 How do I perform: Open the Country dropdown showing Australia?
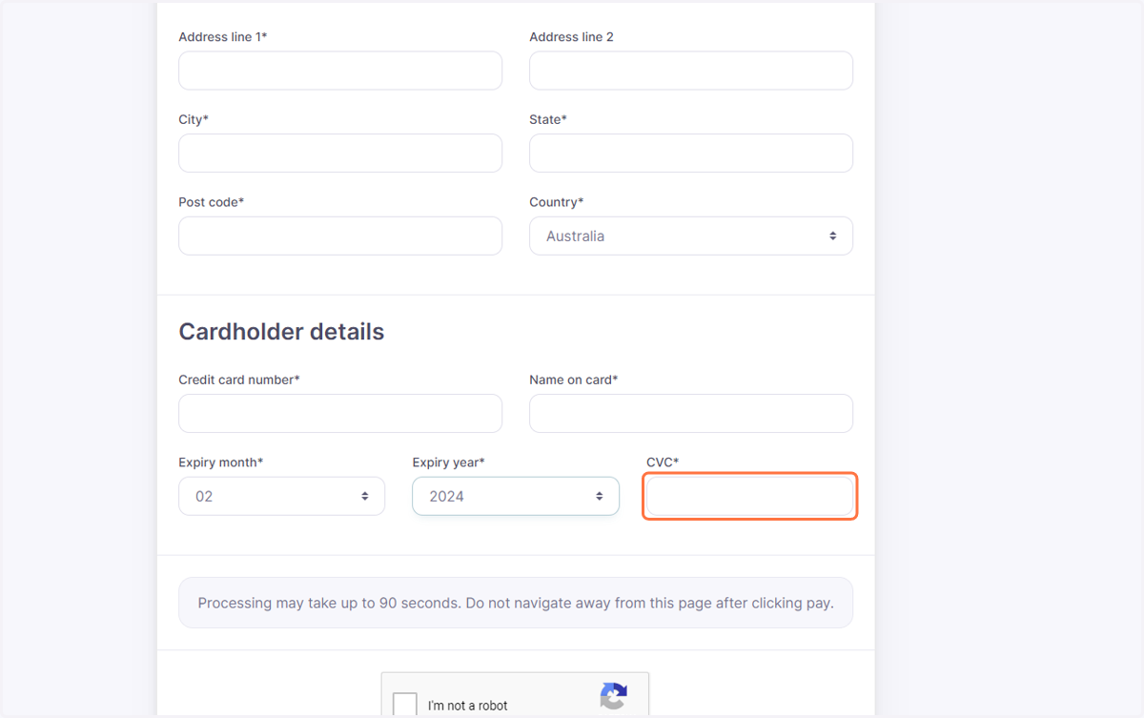(x=691, y=236)
